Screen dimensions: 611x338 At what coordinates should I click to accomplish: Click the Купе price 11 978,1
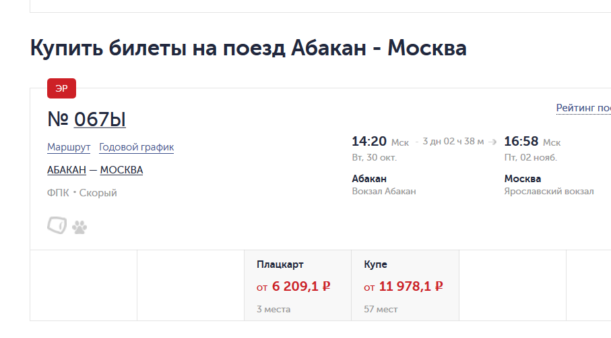point(405,287)
